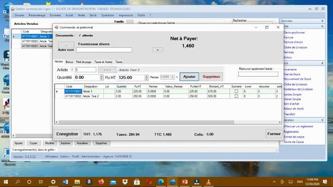The width and height of the screenshot is (333, 187).
Task: Open Inventaire link
Action: 290,69
